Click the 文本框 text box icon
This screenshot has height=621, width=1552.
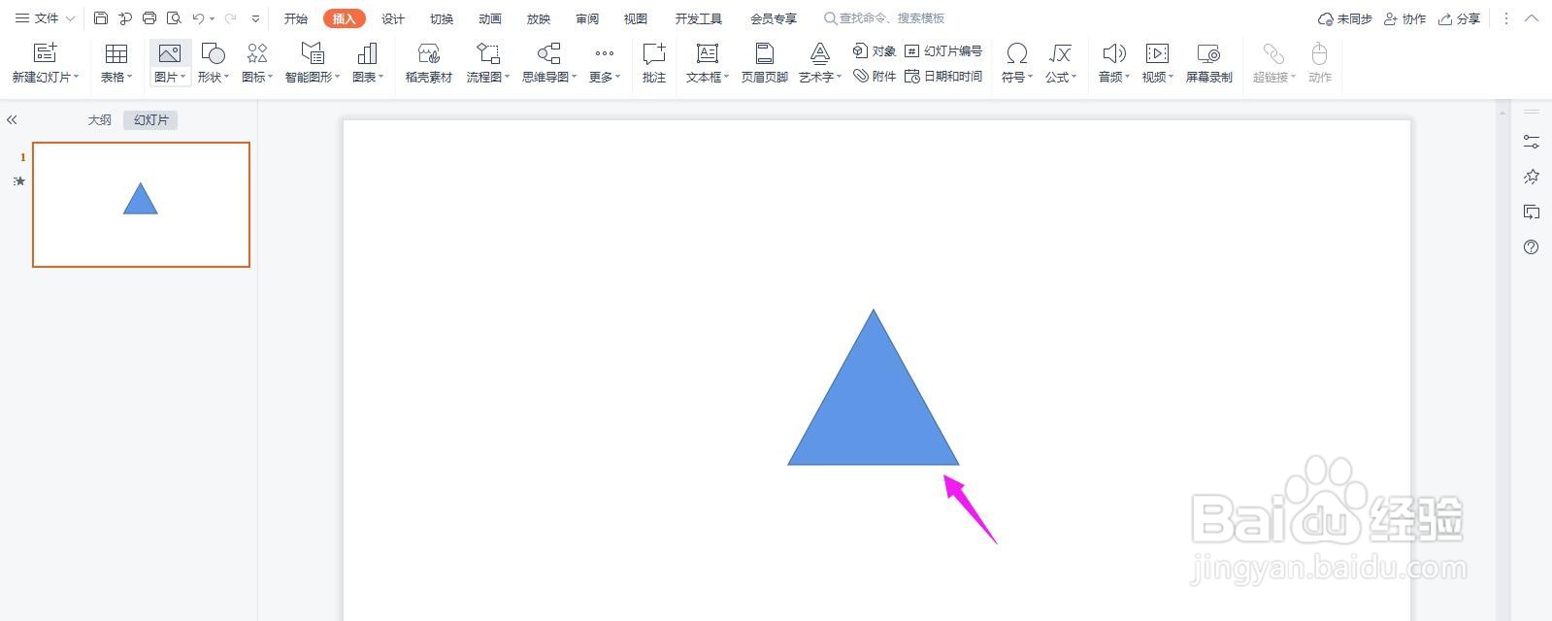point(708,53)
